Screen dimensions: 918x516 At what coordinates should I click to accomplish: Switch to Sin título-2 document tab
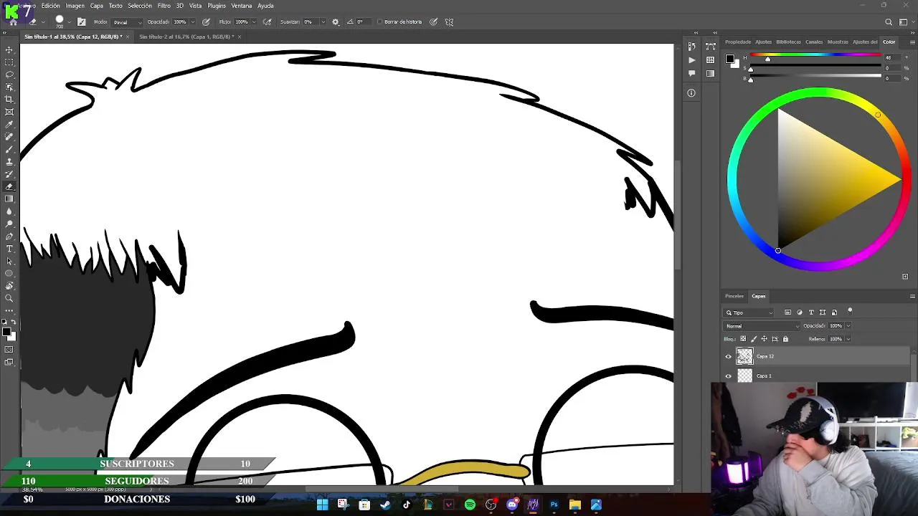pos(186,37)
